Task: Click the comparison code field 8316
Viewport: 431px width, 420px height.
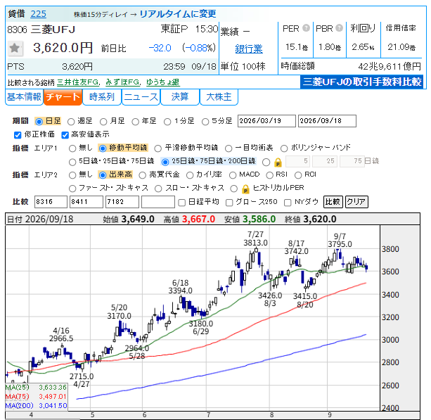Action: pyautogui.click(x=51, y=202)
